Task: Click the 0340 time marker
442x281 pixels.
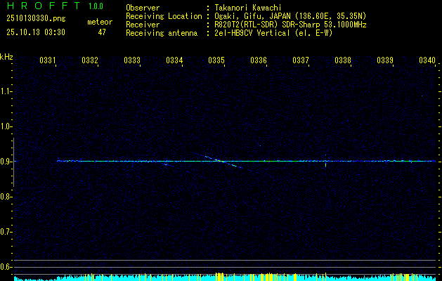Action: 427,60
